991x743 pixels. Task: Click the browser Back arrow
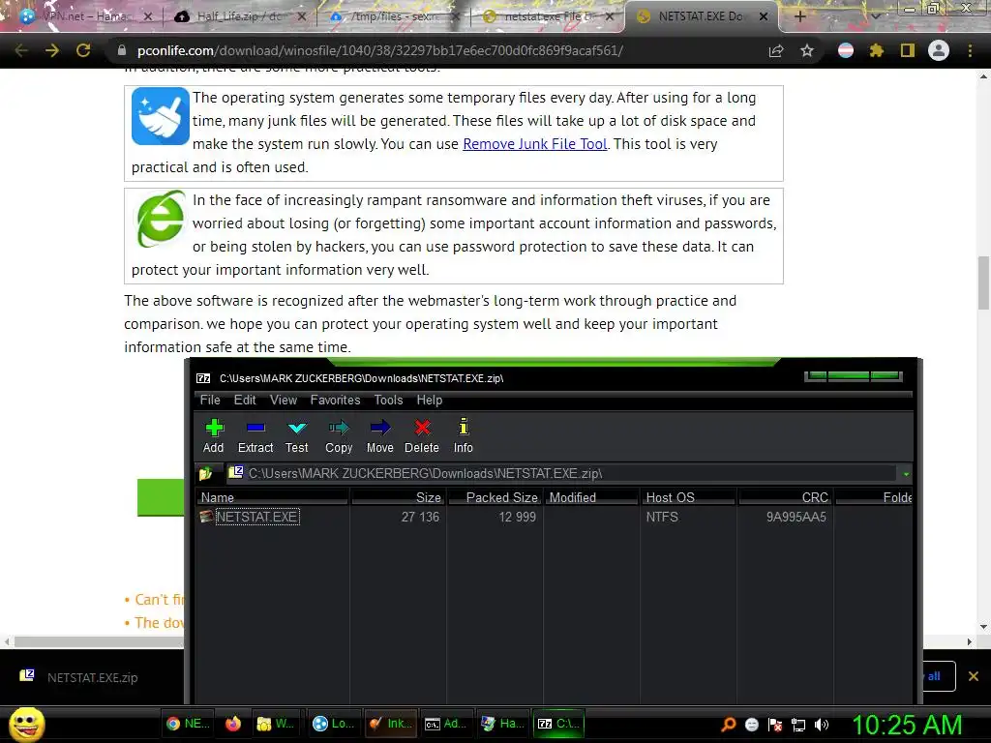point(21,50)
